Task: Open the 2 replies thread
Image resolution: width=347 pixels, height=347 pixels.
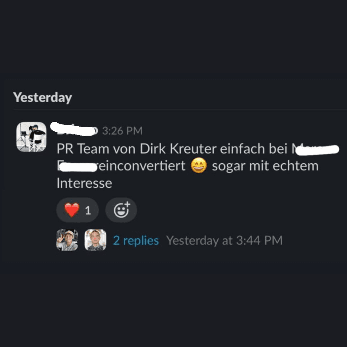Action: 136,240
